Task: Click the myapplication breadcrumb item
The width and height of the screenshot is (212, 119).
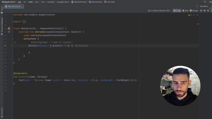Action: [63, 2]
